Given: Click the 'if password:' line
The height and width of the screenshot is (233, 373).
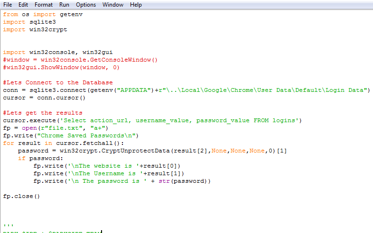Looking at the screenshot, I should [40, 159].
